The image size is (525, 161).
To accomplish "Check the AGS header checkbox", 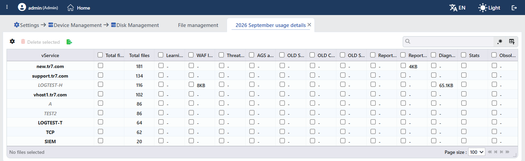I will [x=252, y=55].
